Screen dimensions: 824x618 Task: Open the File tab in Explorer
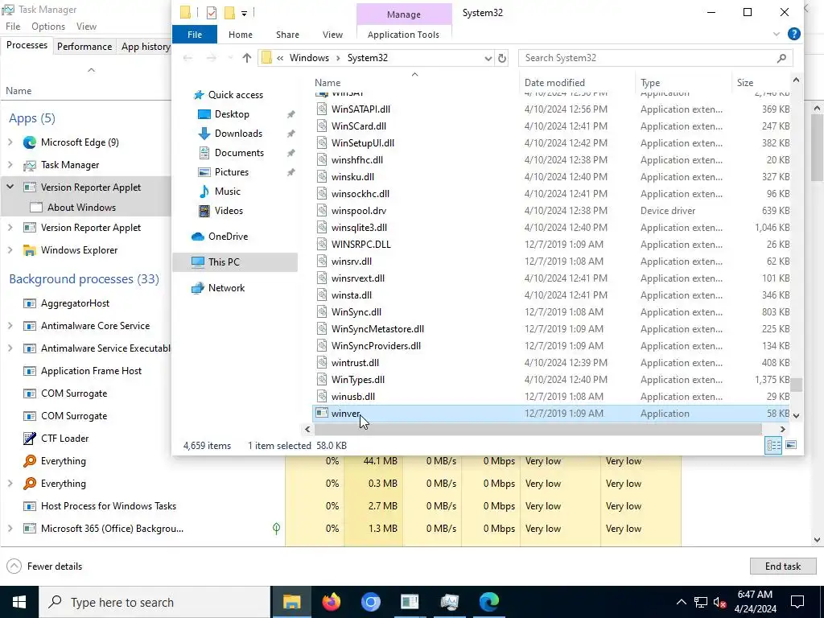tap(195, 34)
